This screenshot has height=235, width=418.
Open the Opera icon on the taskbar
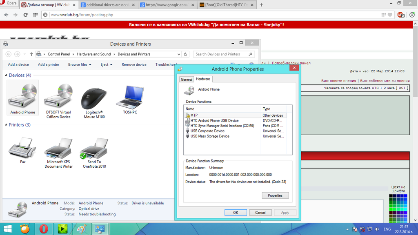pos(43,229)
